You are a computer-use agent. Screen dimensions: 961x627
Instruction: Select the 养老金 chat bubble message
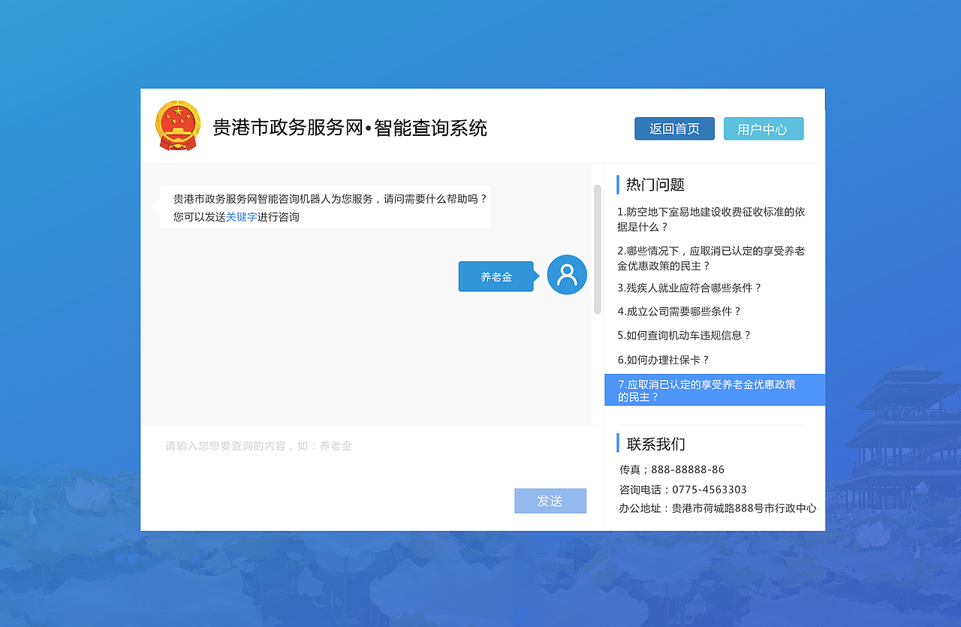pos(496,276)
